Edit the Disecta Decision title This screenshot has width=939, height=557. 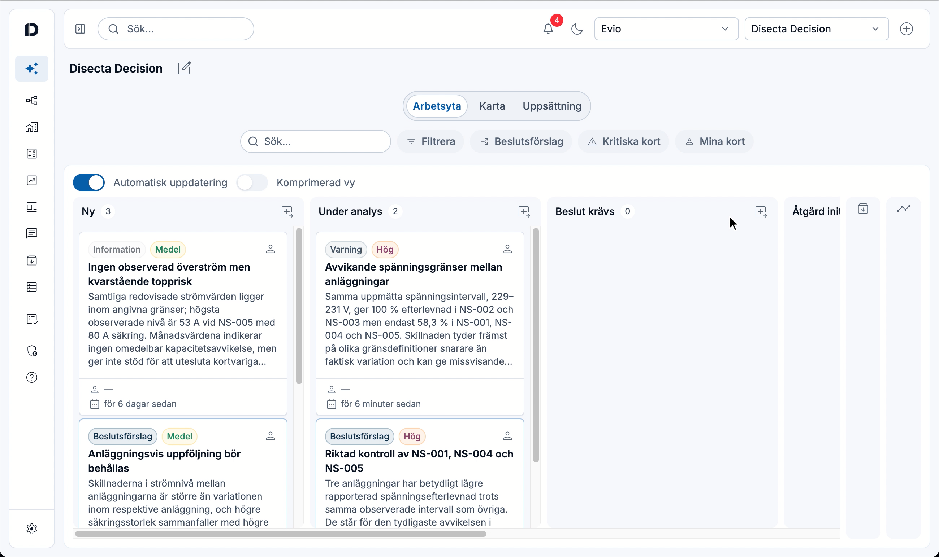[184, 68]
